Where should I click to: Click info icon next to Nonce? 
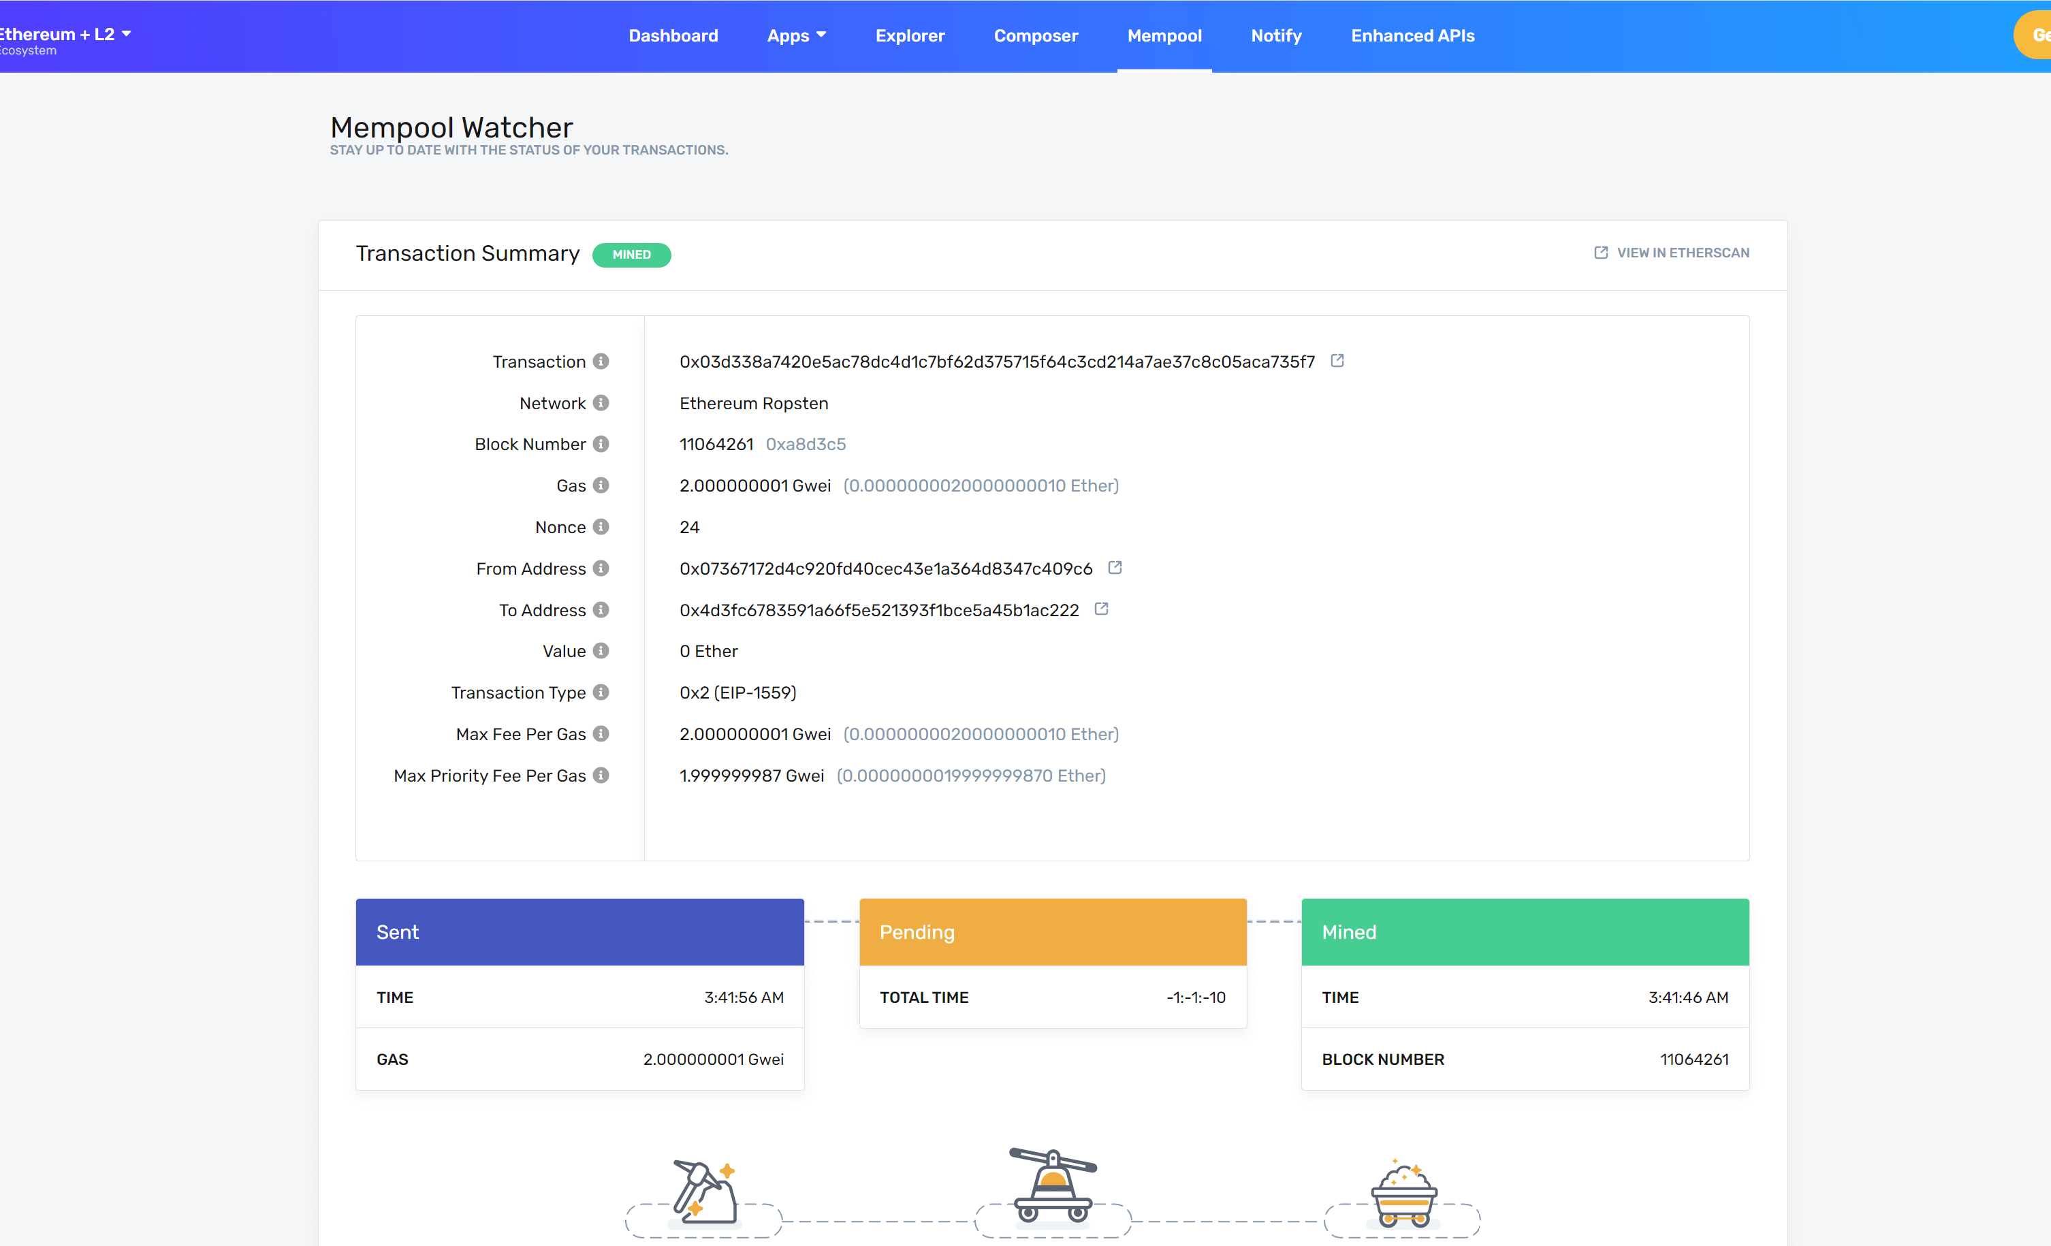[x=600, y=527]
